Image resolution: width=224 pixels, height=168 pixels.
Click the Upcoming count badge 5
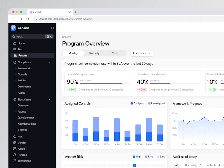click(x=200, y=165)
